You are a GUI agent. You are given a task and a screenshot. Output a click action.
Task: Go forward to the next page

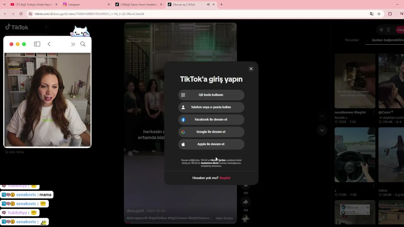click(x=13, y=14)
